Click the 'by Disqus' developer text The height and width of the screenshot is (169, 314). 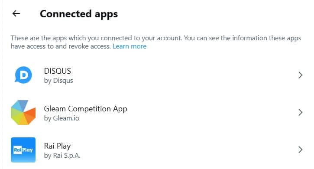click(58, 81)
